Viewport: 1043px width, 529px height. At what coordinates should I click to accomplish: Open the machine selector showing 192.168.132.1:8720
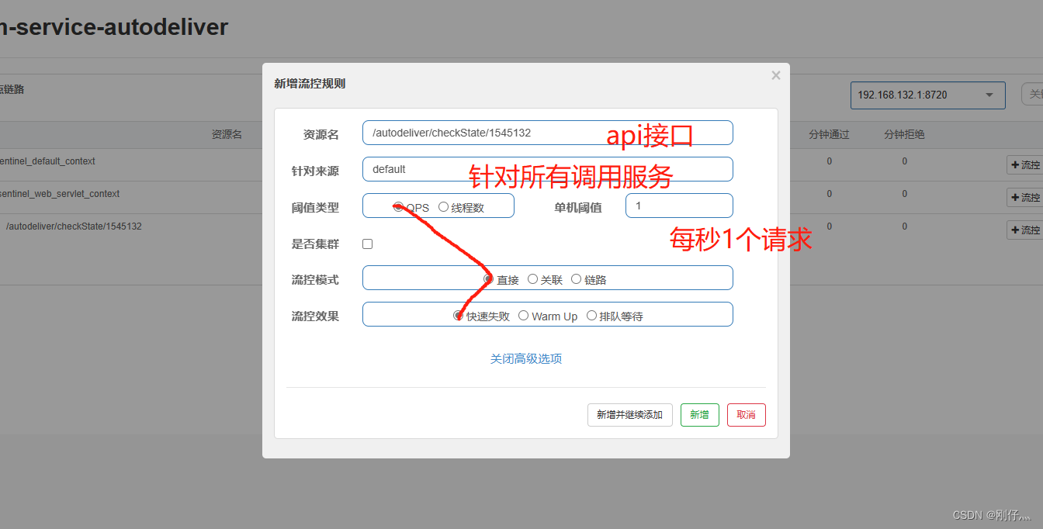(927, 95)
